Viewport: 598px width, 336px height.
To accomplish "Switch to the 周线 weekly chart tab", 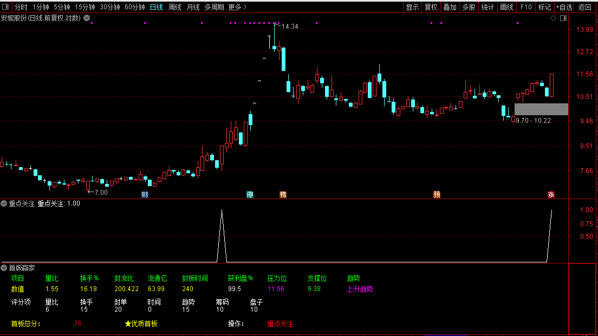I will [174, 7].
